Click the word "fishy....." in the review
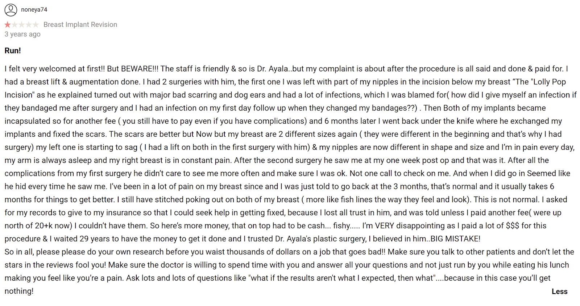The height and width of the screenshot is (306, 580). 347,226
